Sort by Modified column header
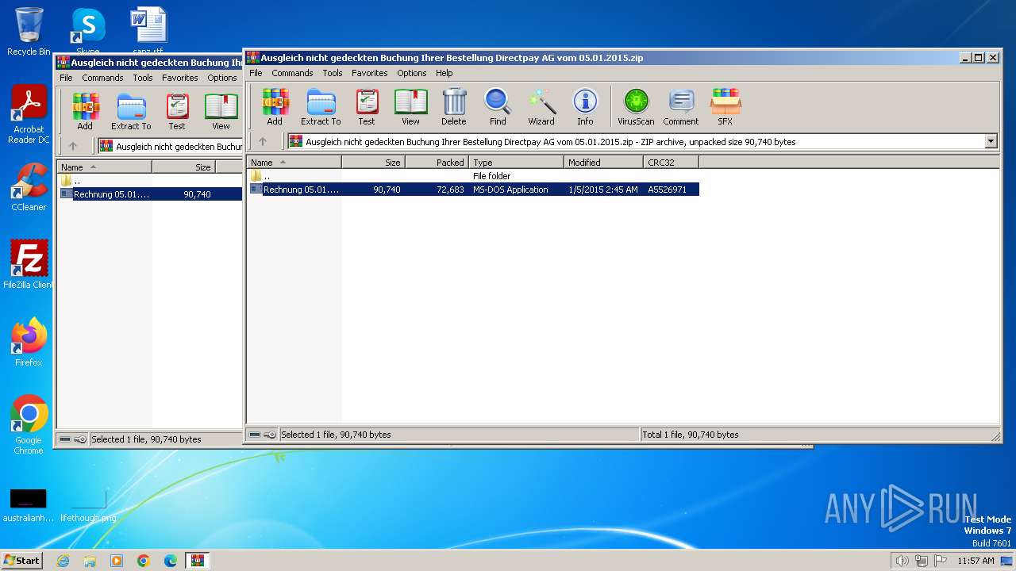 (604, 162)
